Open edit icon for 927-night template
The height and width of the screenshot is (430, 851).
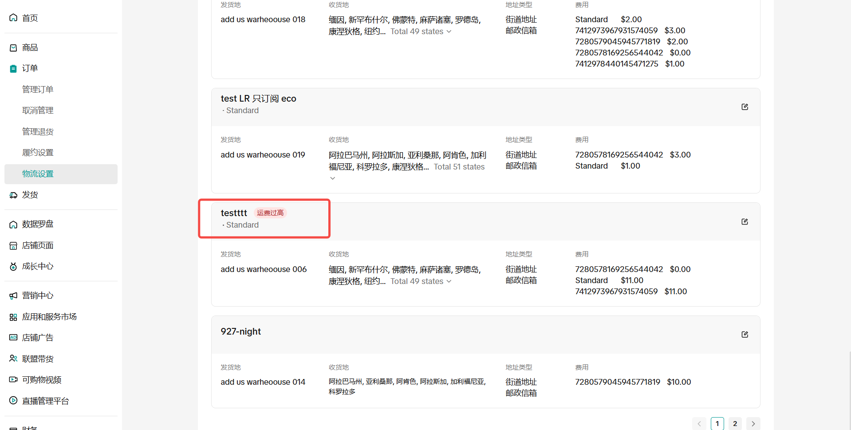click(745, 335)
